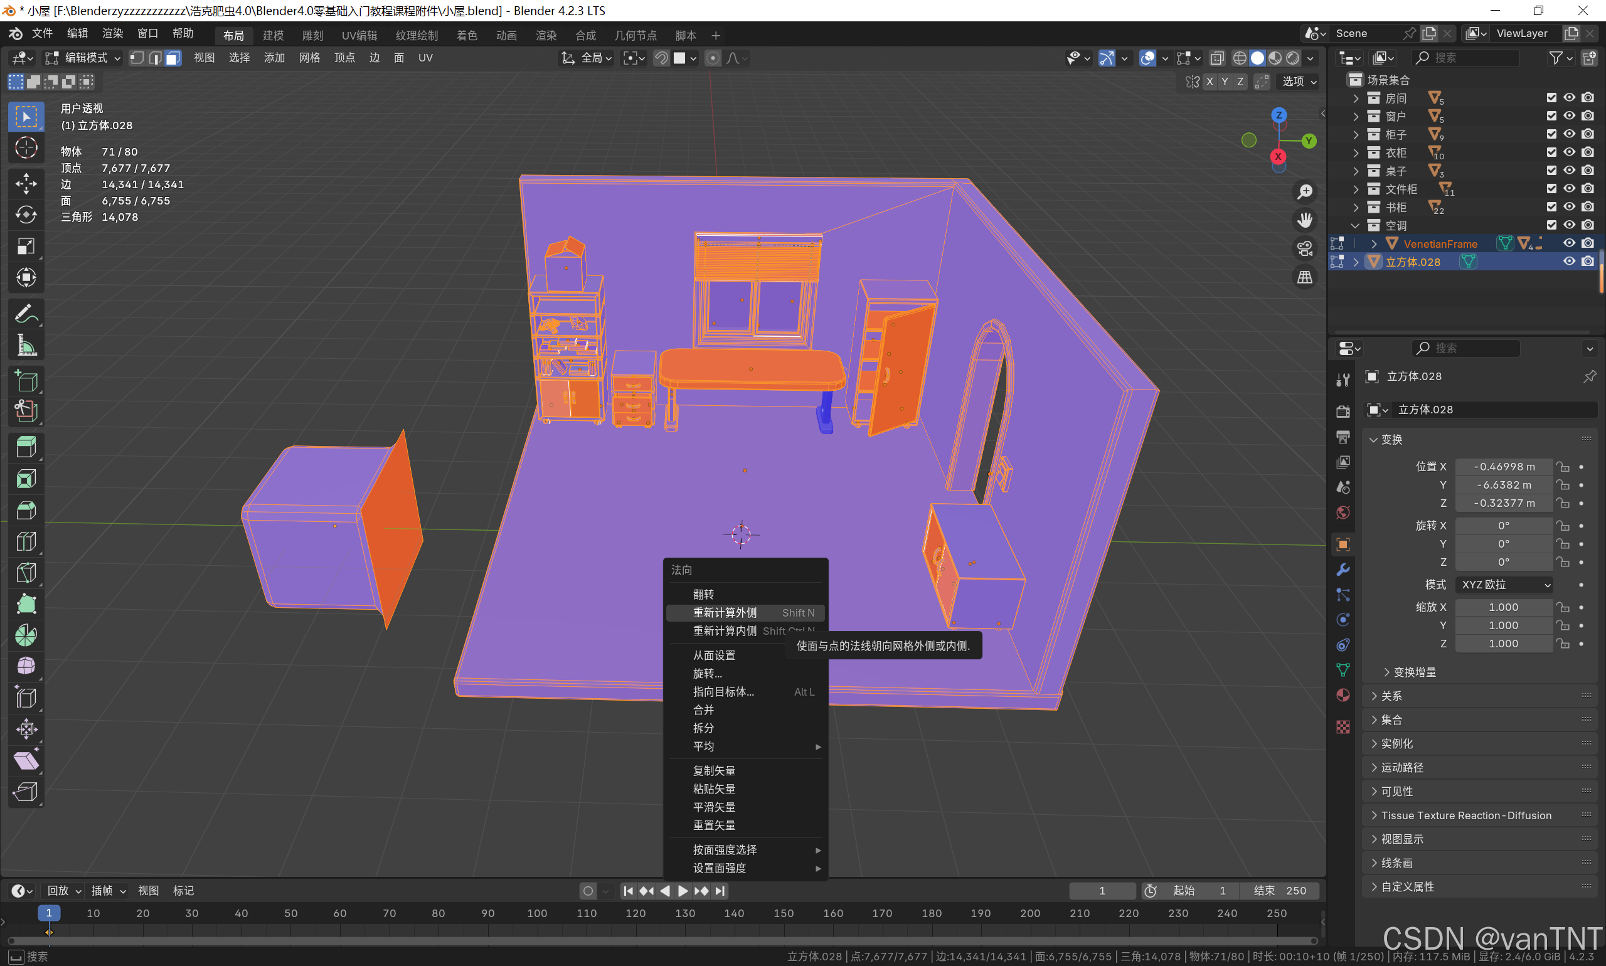The height and width of the screenshot is (966, 1606).
Task: Activate the 3D Cursor tool
Action: [26, 148]
